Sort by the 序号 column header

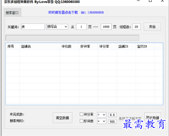click(x=12, y=46)
